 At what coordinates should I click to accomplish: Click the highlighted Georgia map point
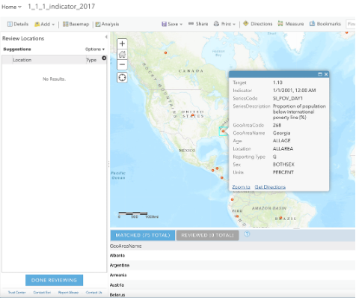click(x=224, y=131)
